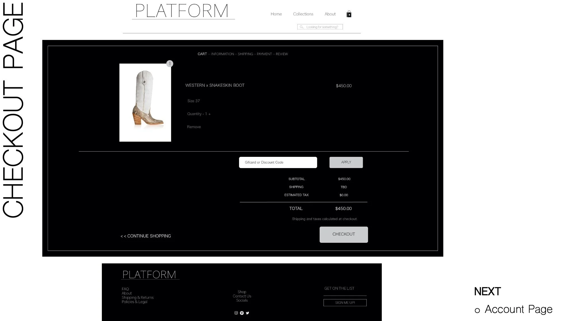This screenshot has width=571, height=321.
Task: Decrease quantity with the minus sign
Action: click(x=203, y=114)
